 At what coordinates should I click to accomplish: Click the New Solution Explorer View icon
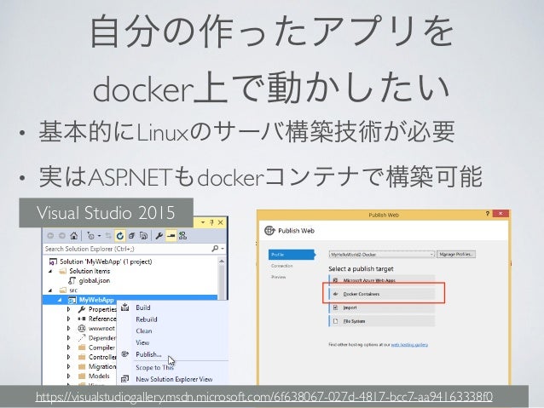[124, 379]
